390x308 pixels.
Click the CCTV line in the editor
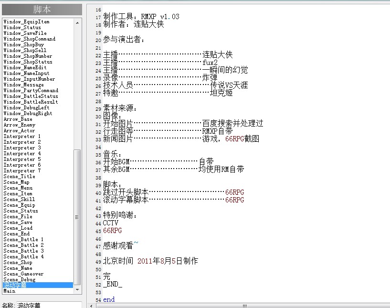click(x=110, y=223)
